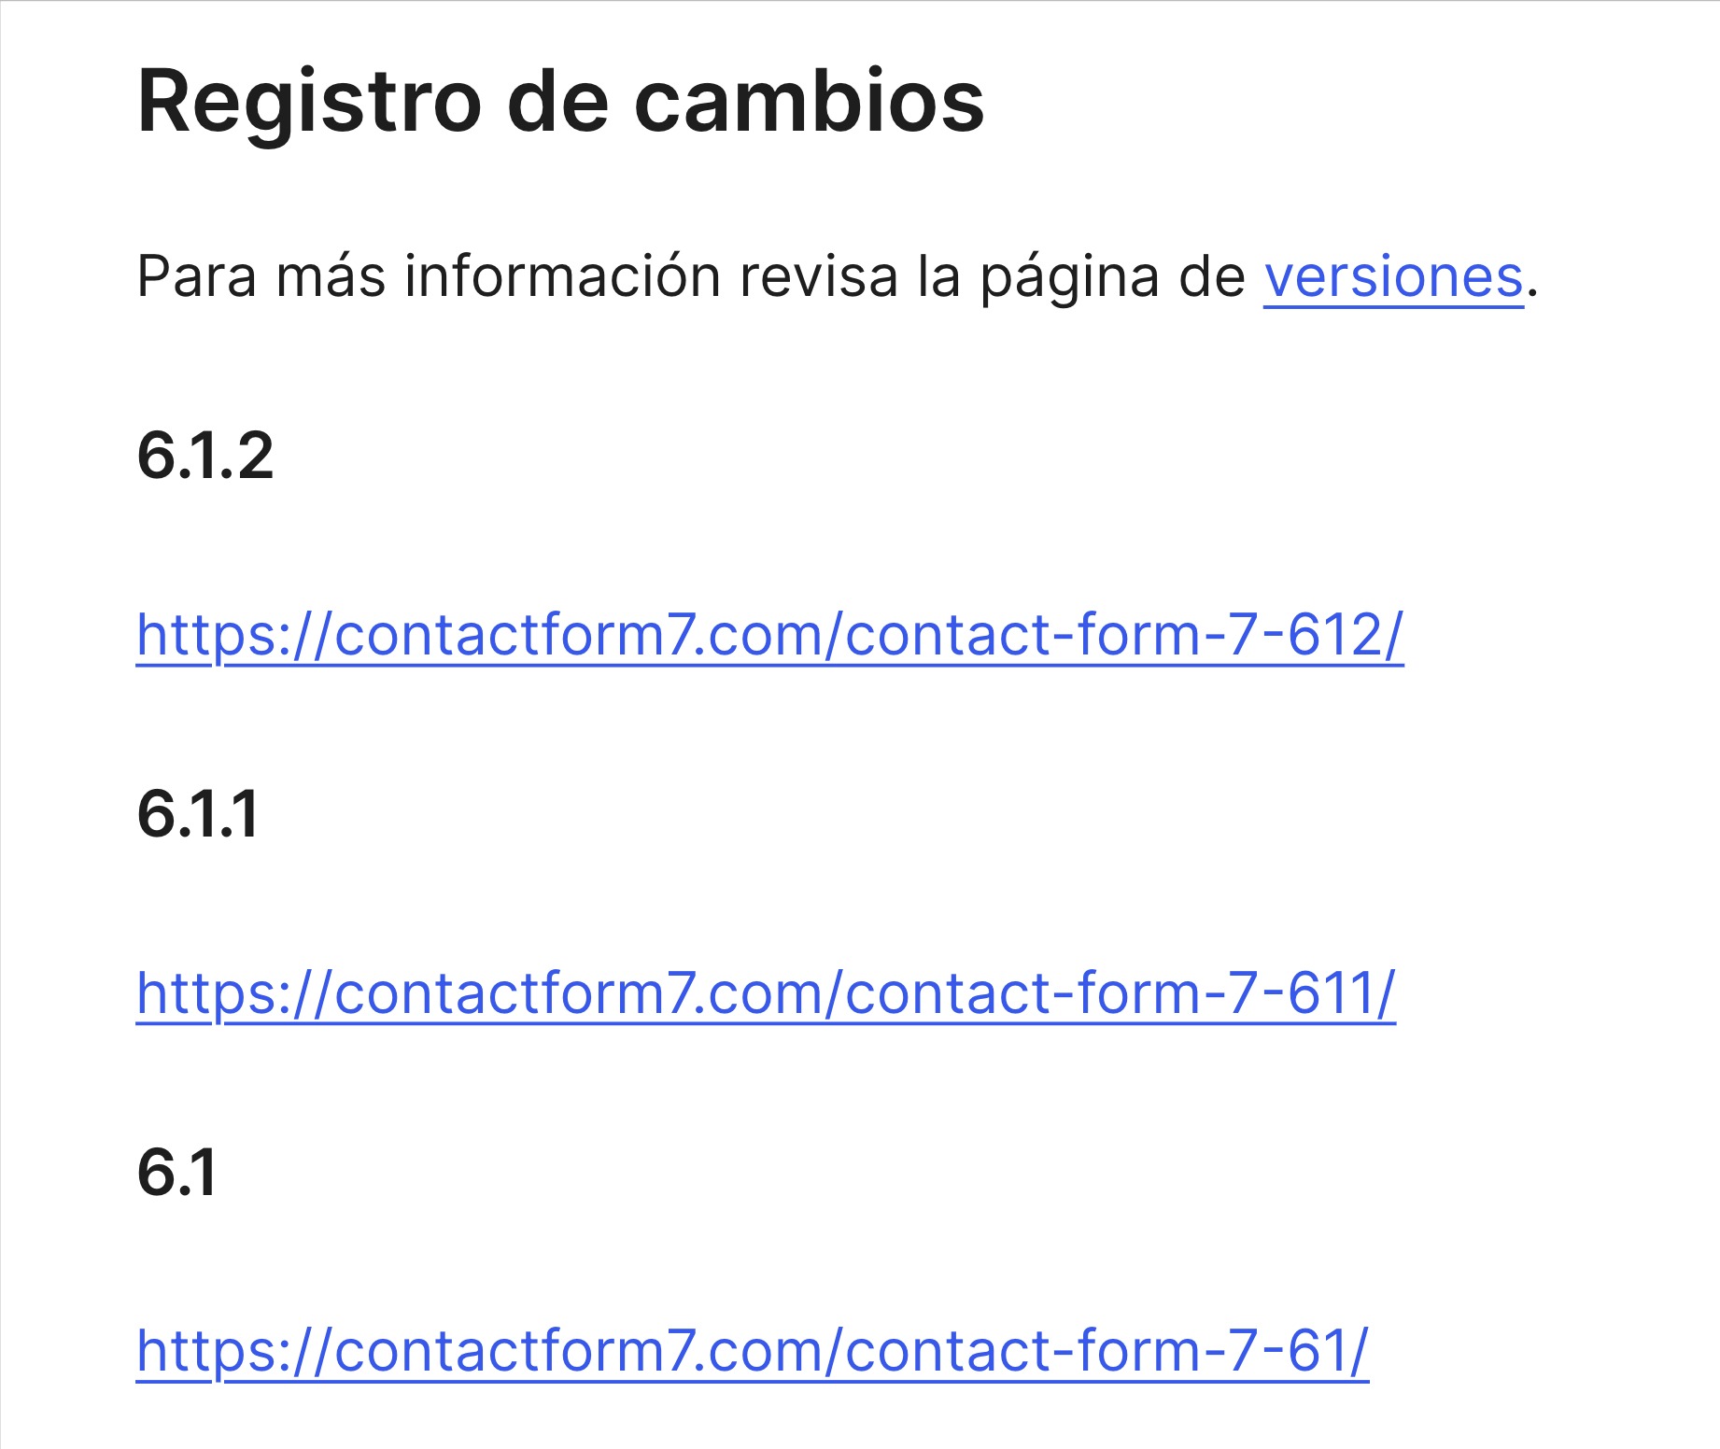Viewport: 1720px width, 1449px height.
Task: Click the 6.1 version heading
Action: tap(176, 1173)
